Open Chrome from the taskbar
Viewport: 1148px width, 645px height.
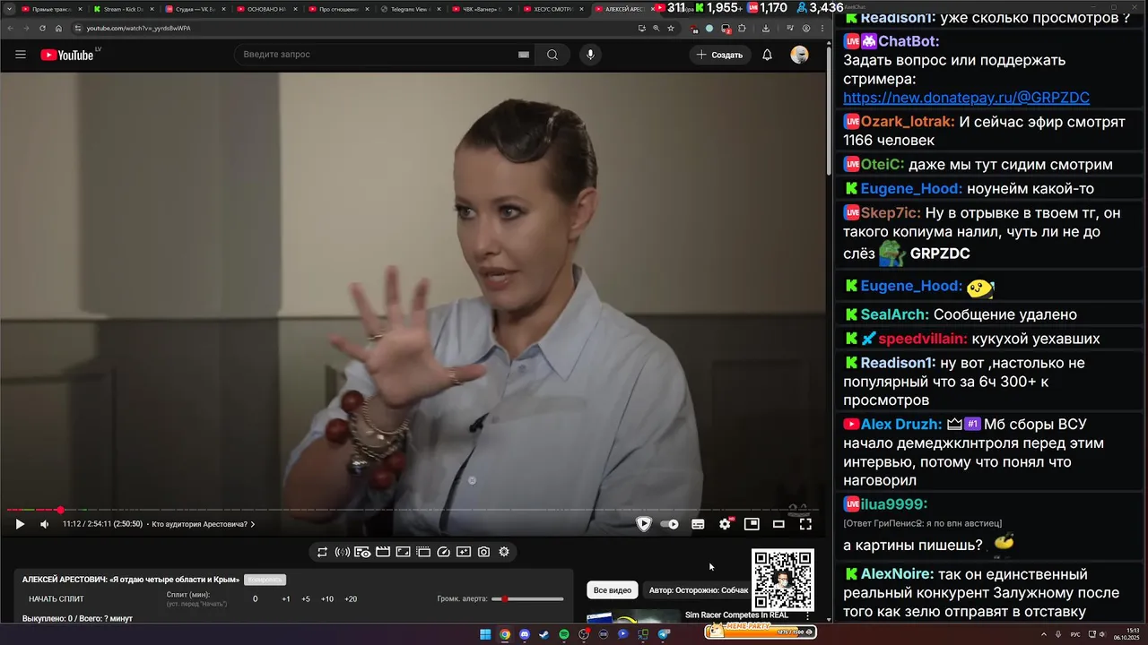click(x=505, y=634)
